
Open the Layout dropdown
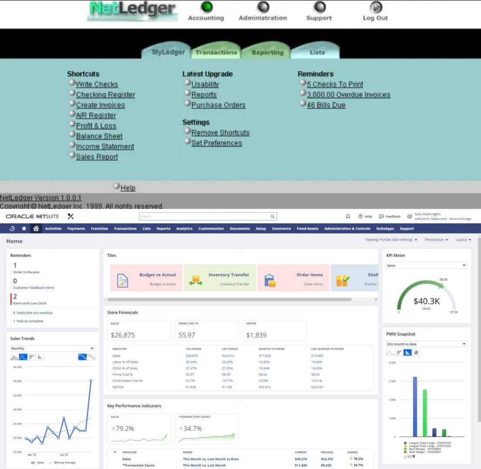pyautogui.click(x=463, y=240)
